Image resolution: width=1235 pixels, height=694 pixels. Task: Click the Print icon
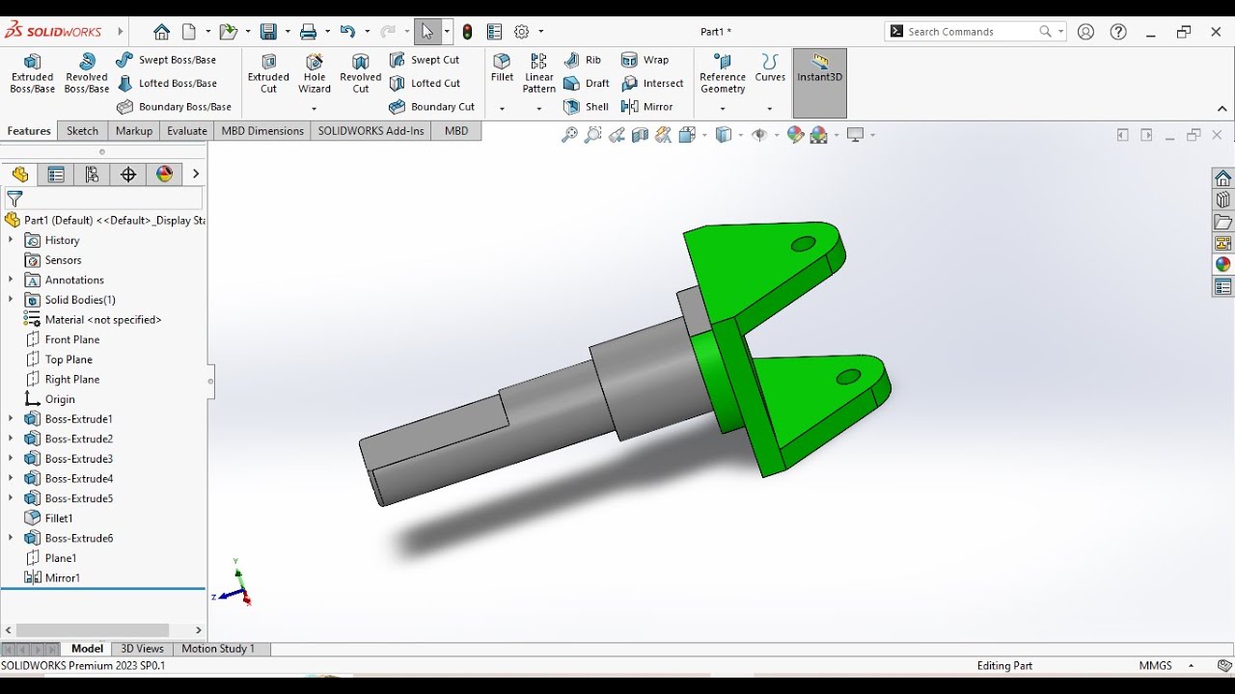pyautogui.click(x=309, y=32)
